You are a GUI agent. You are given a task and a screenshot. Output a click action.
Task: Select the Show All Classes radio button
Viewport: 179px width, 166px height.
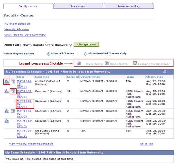click(48, 54)
